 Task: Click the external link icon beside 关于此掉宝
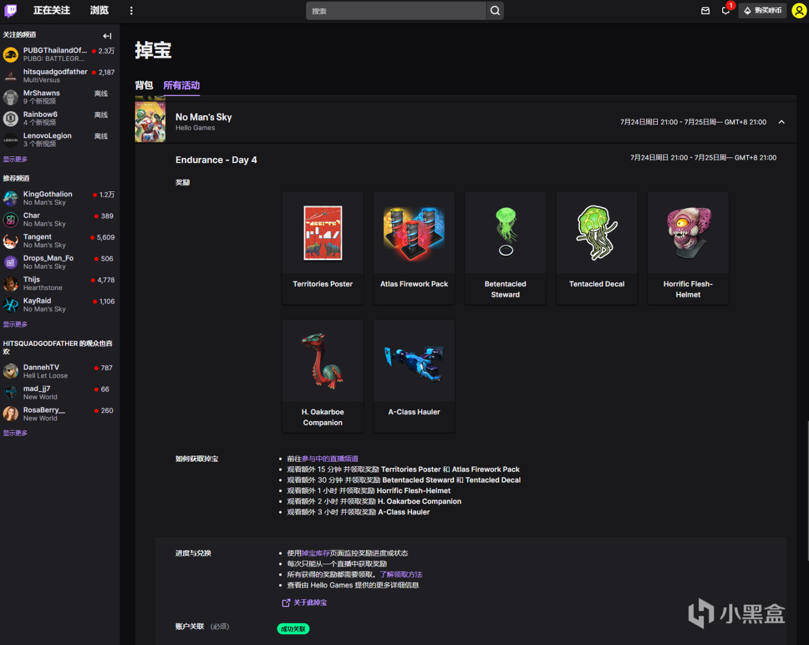(x=286, y=603)
